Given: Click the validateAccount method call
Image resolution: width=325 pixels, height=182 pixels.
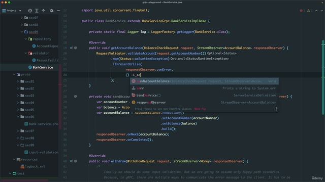Looking at the screenshot, I should [141, 53].
